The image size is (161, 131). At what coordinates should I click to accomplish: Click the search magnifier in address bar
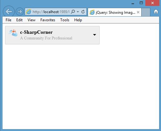click(x=73, y=12)
